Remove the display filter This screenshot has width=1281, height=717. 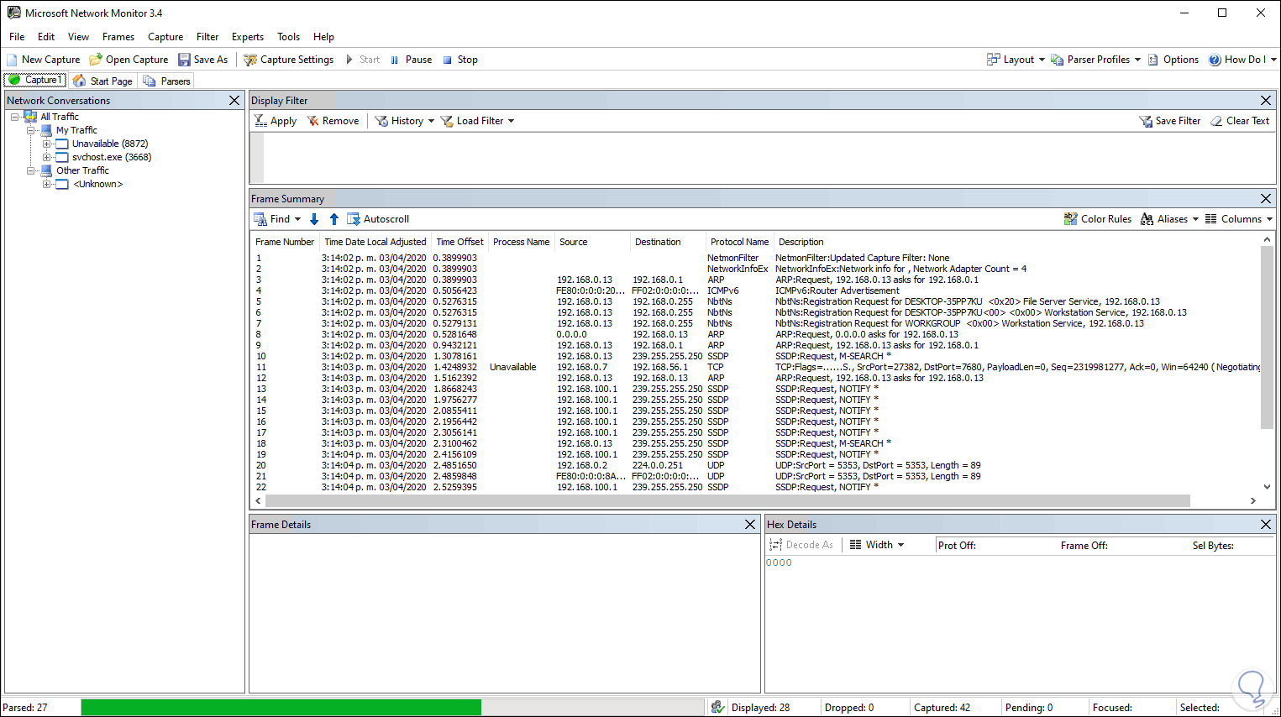tap(333, 121)
